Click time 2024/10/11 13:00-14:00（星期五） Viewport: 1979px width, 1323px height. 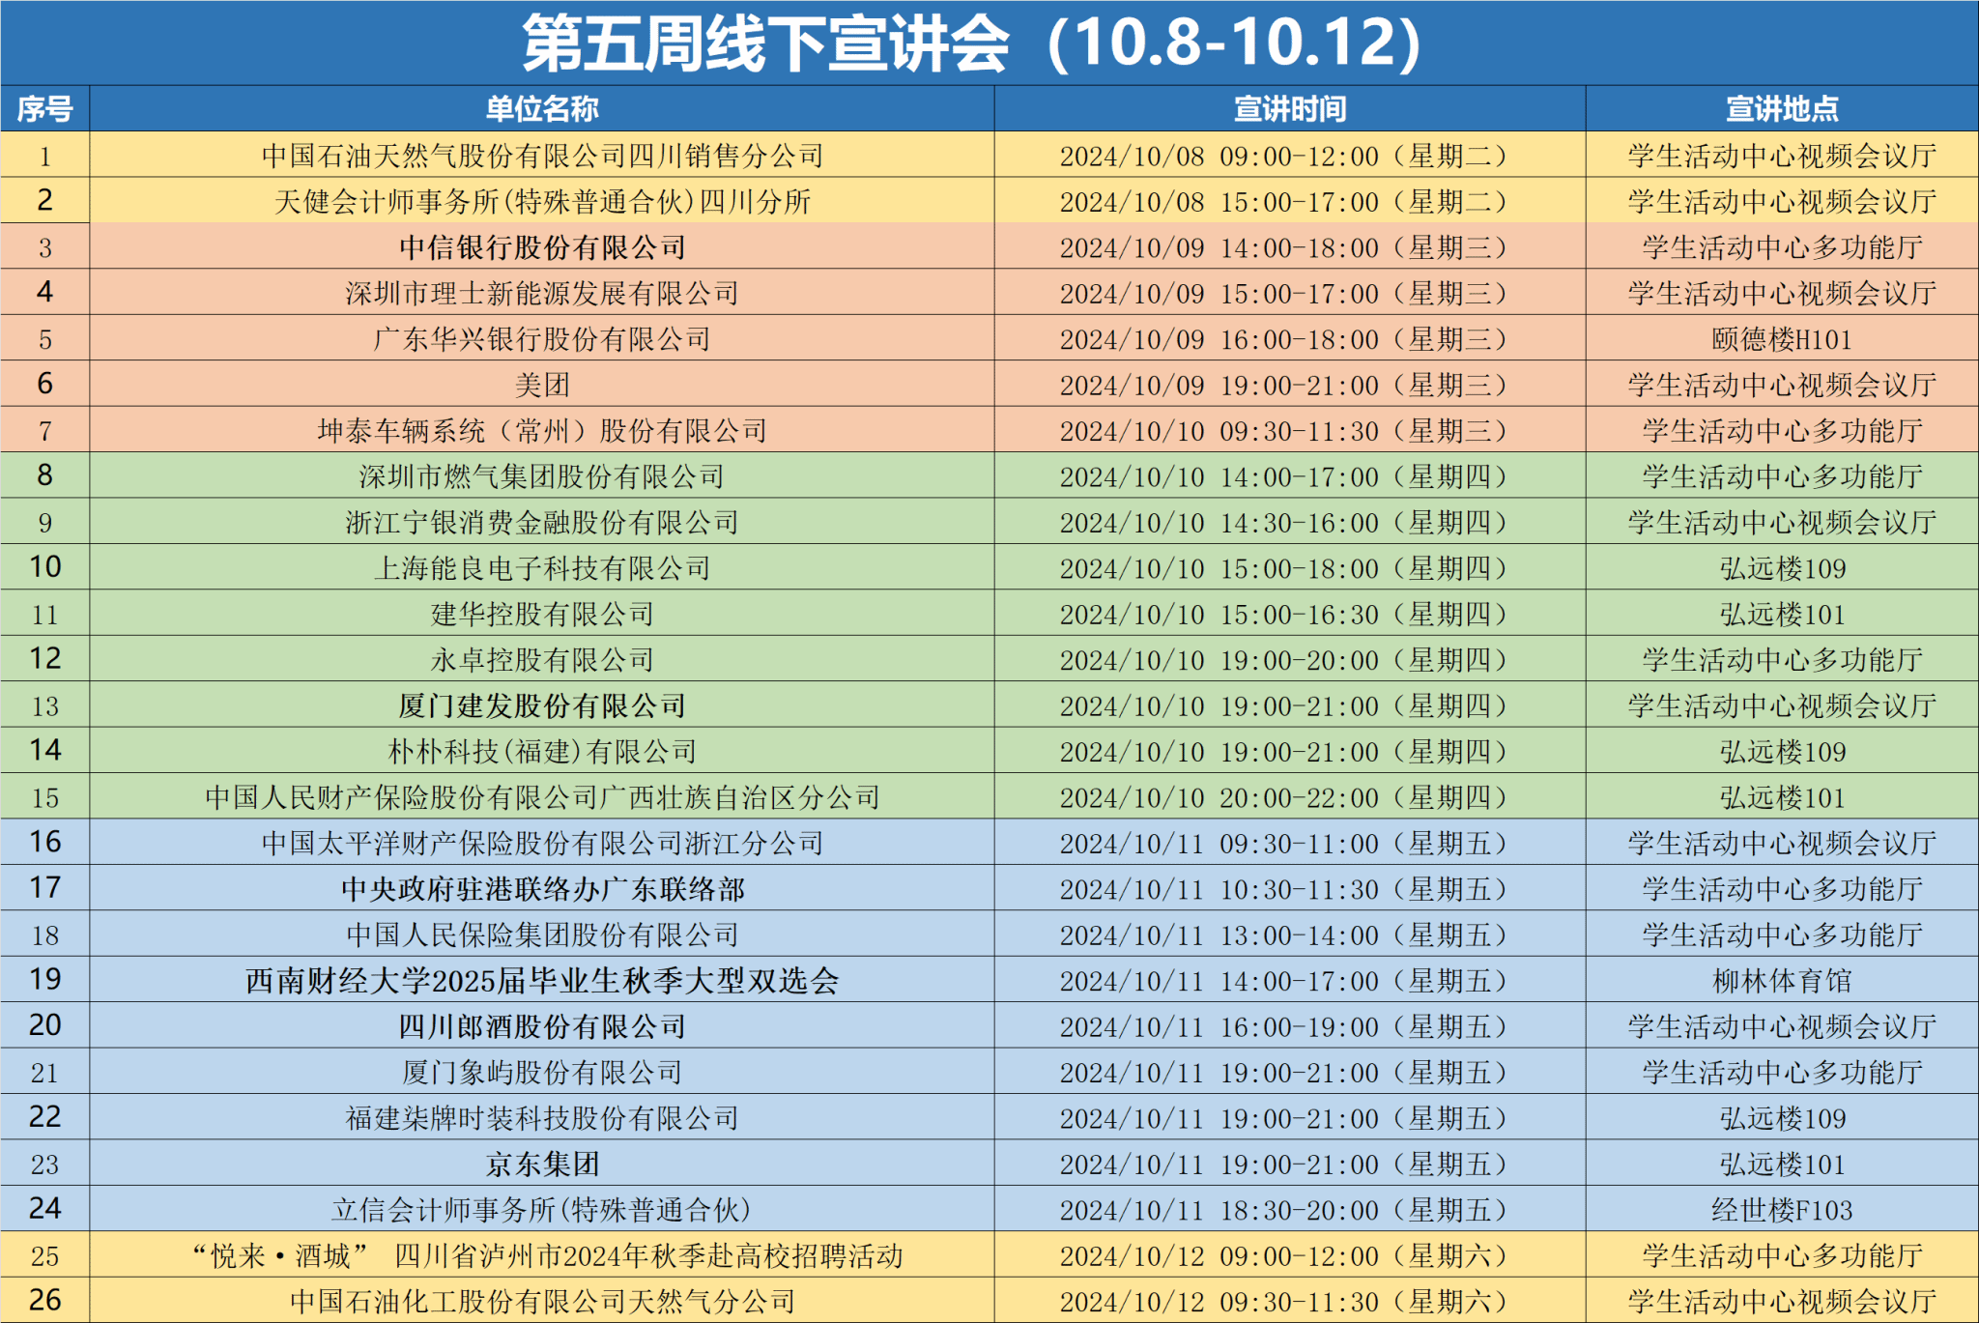1290,935
